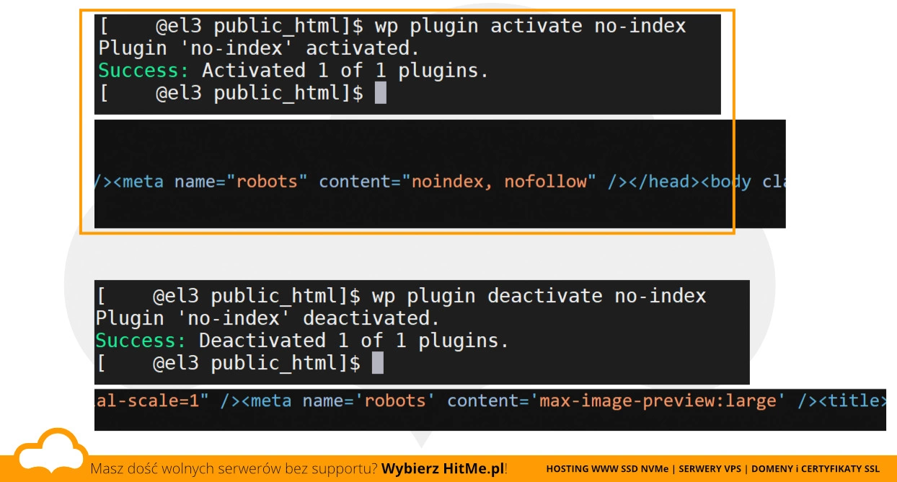Click "robots" in the noindex meta tag
The width and height of the screenshot is (897, 482).
click(x=268, y=181)
